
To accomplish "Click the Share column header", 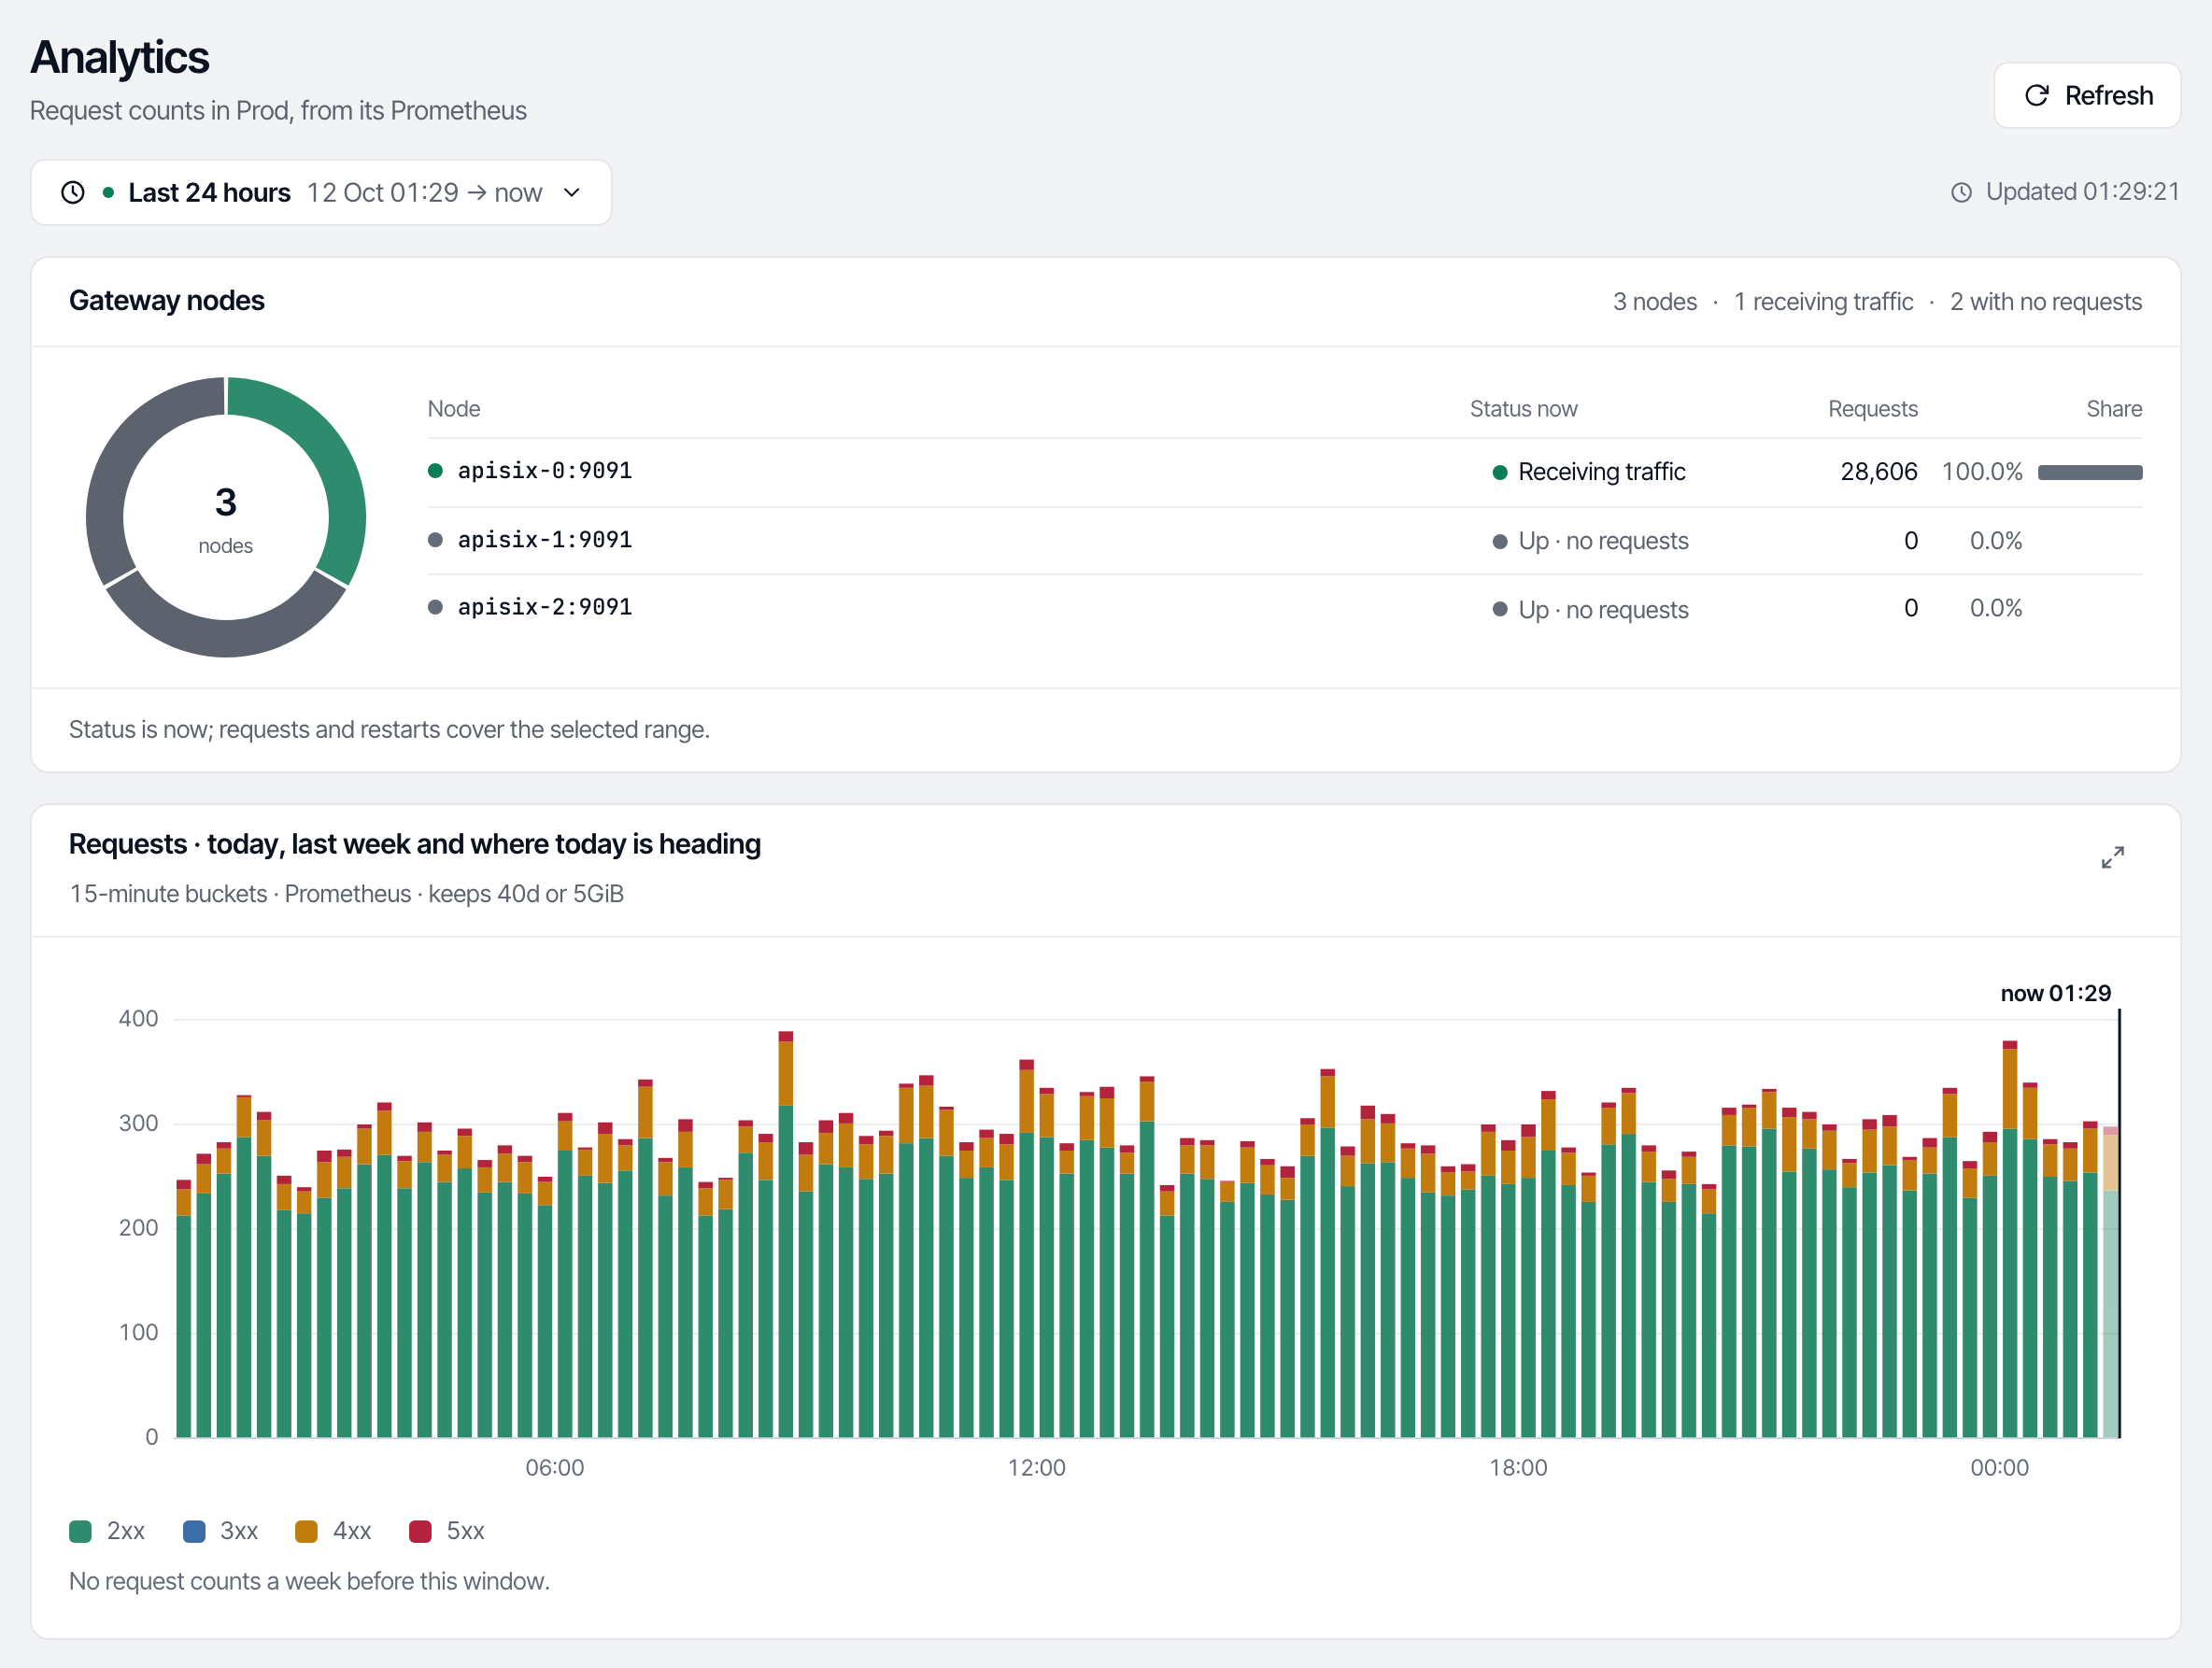I will click(x=2113, y=409).
